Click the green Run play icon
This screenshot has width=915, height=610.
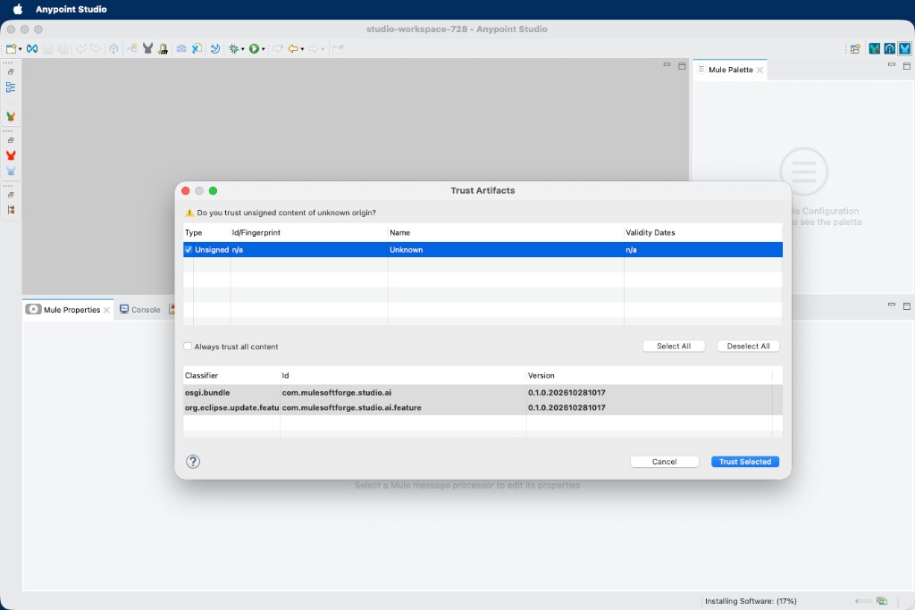tap(254, 49)
